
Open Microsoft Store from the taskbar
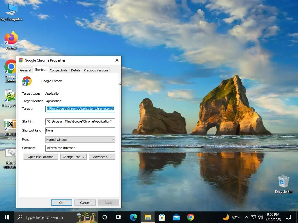point(162,217)
